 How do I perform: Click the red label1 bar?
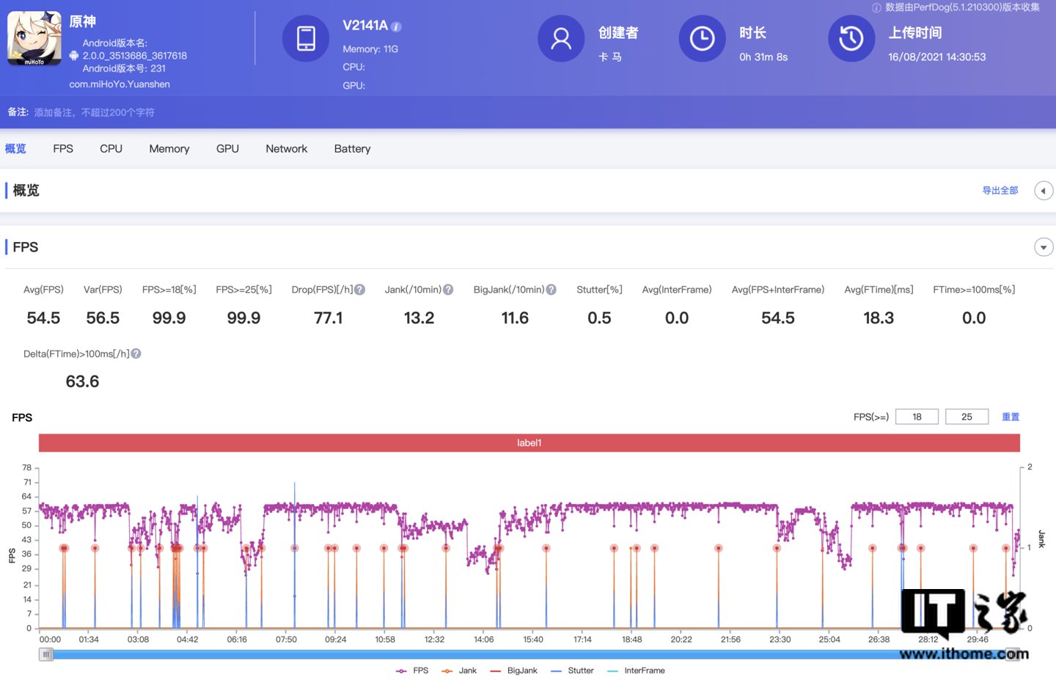coord(529,443)
